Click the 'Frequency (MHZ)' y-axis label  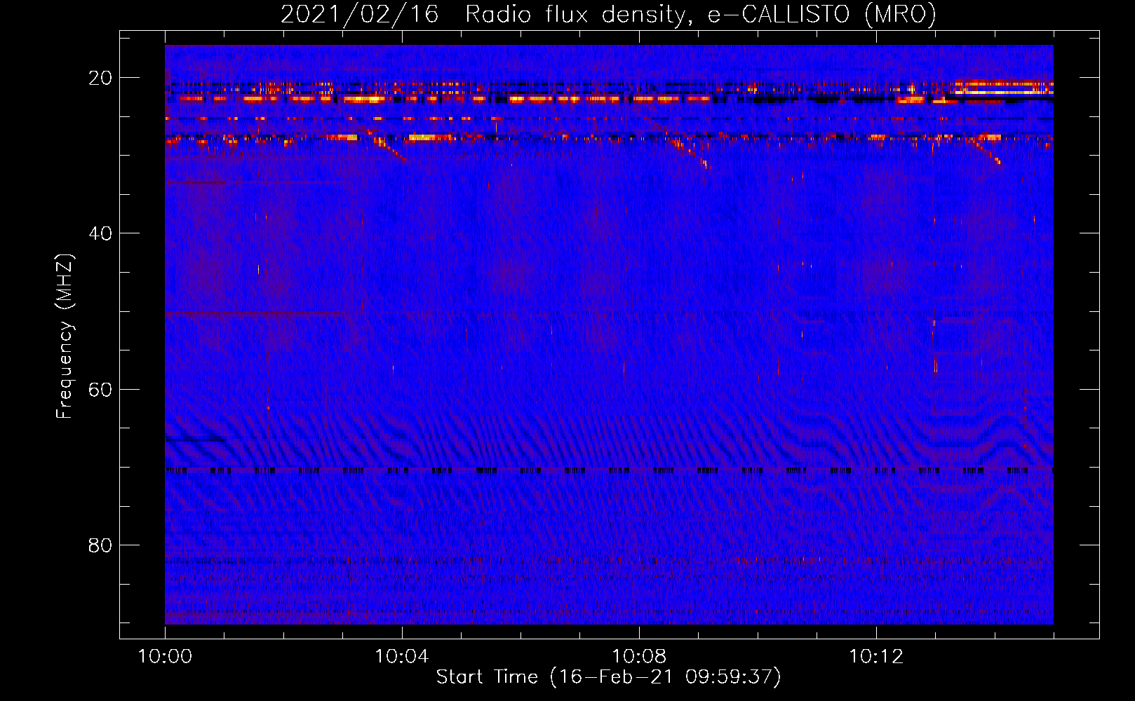(64, 336)
